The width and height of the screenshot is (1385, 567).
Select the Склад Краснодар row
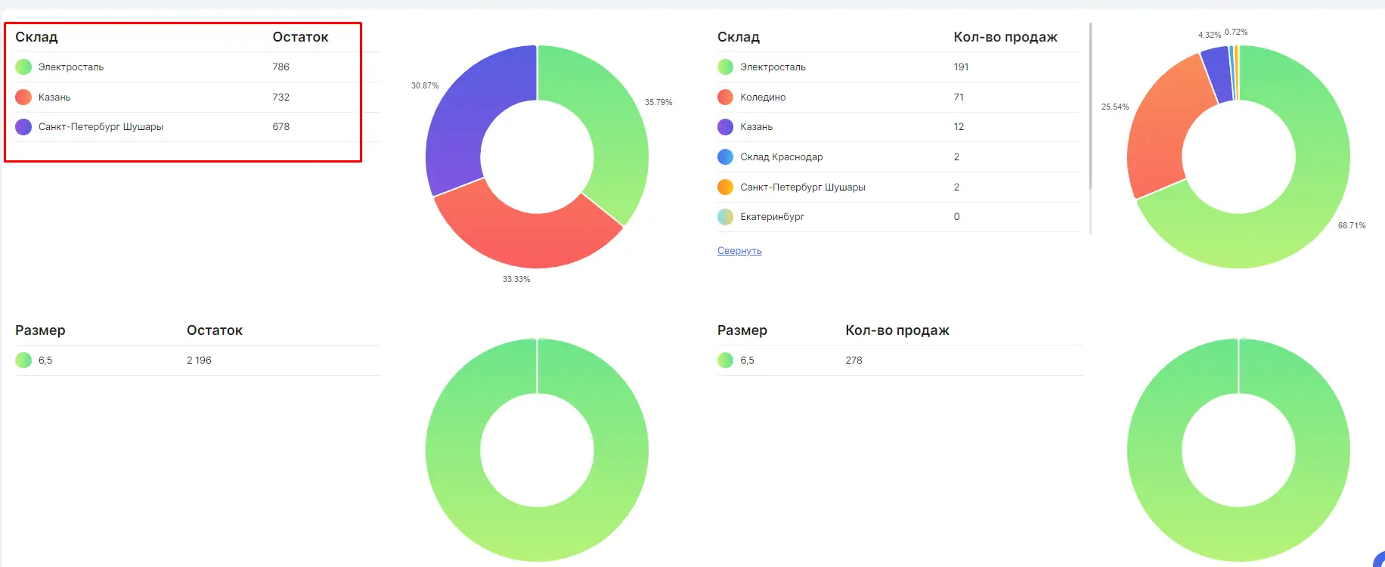point(898,156)
